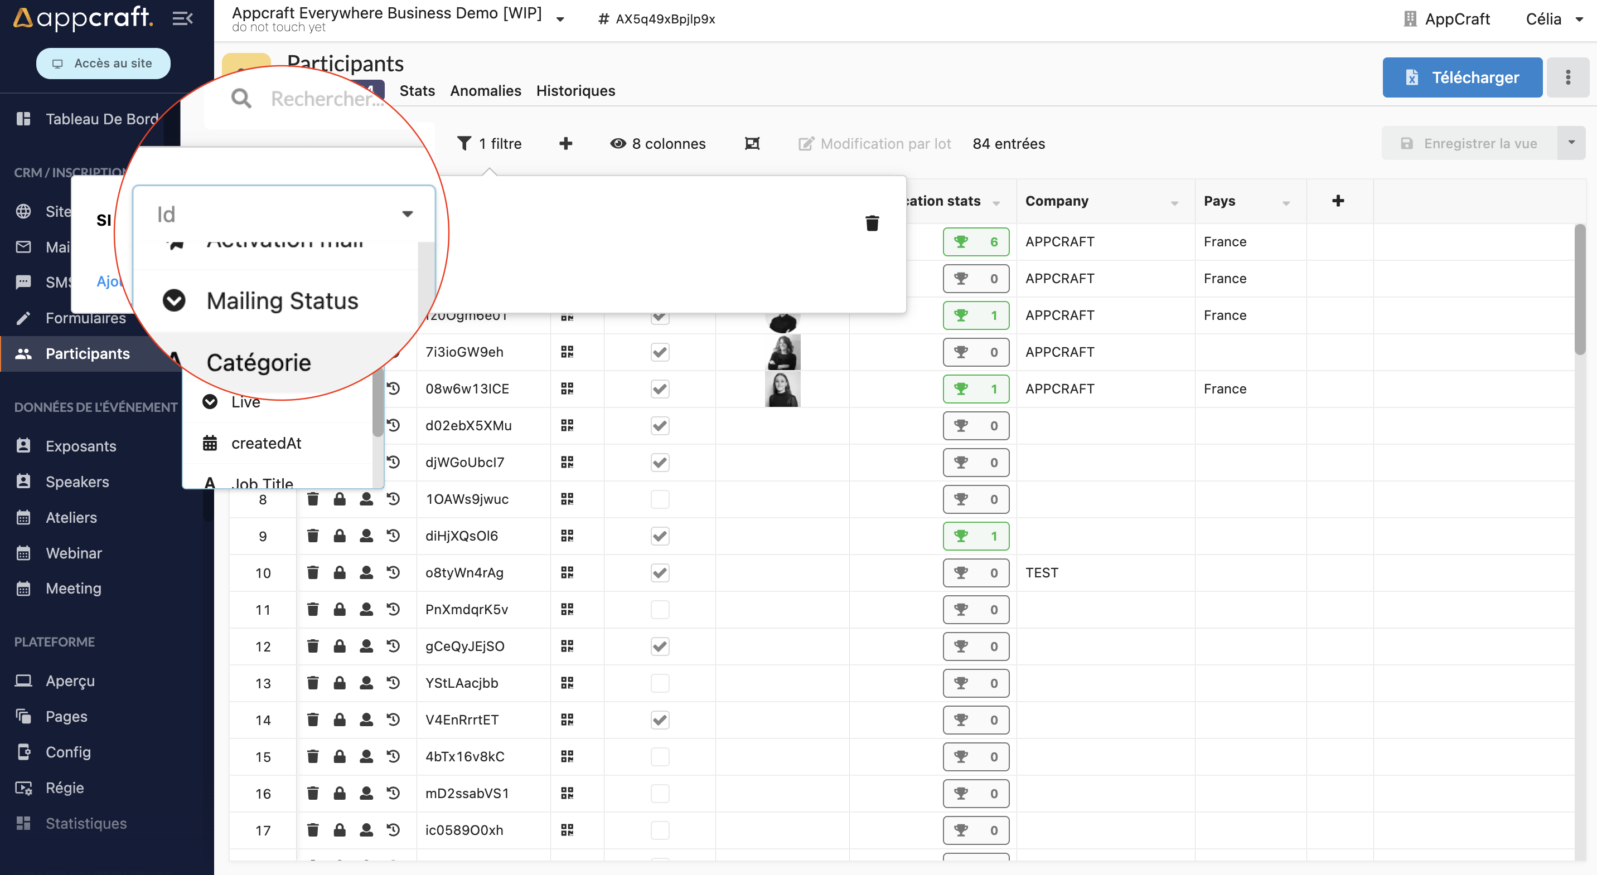Click the QR code icon for 7i3ioGW9eh

pos(567,352)
